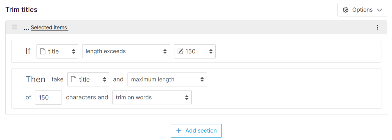Open the 'maximum length' action dropdown
This screenshot has width=392, height=140.
point(167,79)
